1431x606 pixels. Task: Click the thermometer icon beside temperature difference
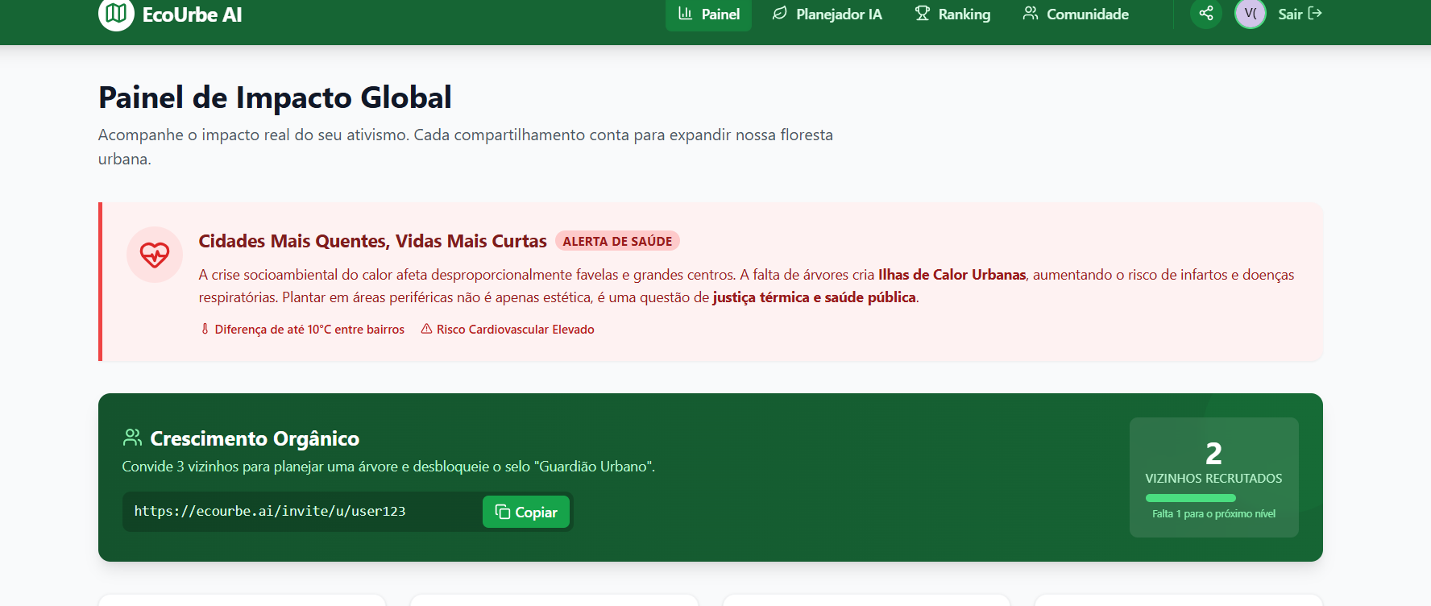tap(205, 329)
